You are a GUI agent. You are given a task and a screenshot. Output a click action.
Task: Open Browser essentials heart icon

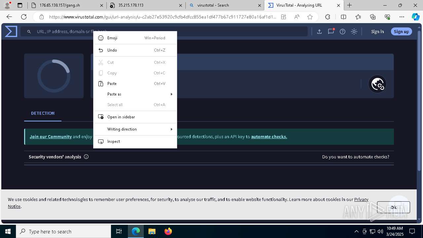point(387,17)
